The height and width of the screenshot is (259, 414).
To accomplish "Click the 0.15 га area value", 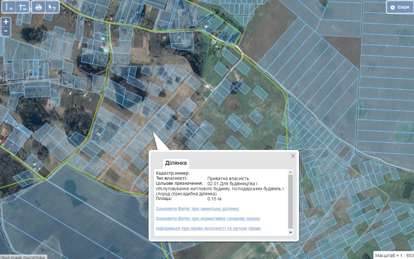I will click(214, 199).
